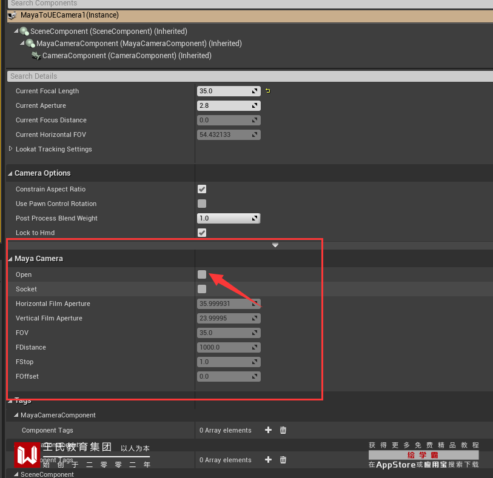This screenshot has width=493, height=478.
Task: Click the Current Aperture label
Action: (41, 105)
